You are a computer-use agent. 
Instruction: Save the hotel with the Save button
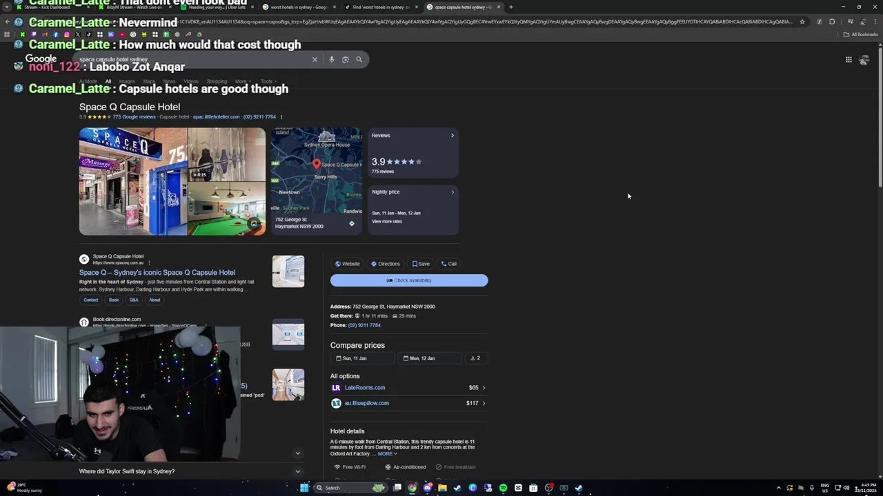click(x=421, y=264)
